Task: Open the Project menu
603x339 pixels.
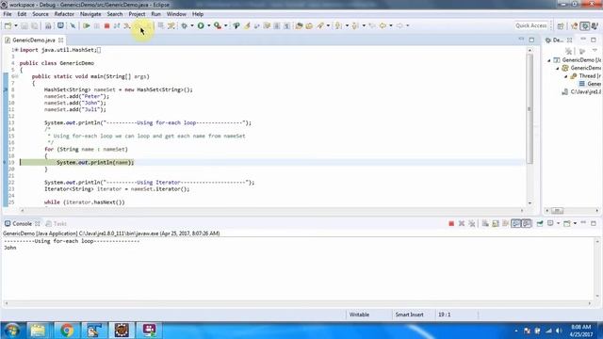Action: point(137,14)
